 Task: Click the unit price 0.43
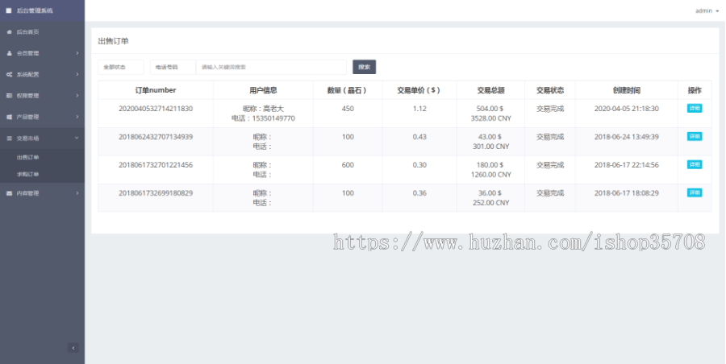point(419,137)
